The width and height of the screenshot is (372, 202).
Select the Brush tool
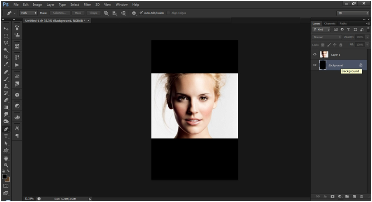point(6,79)
